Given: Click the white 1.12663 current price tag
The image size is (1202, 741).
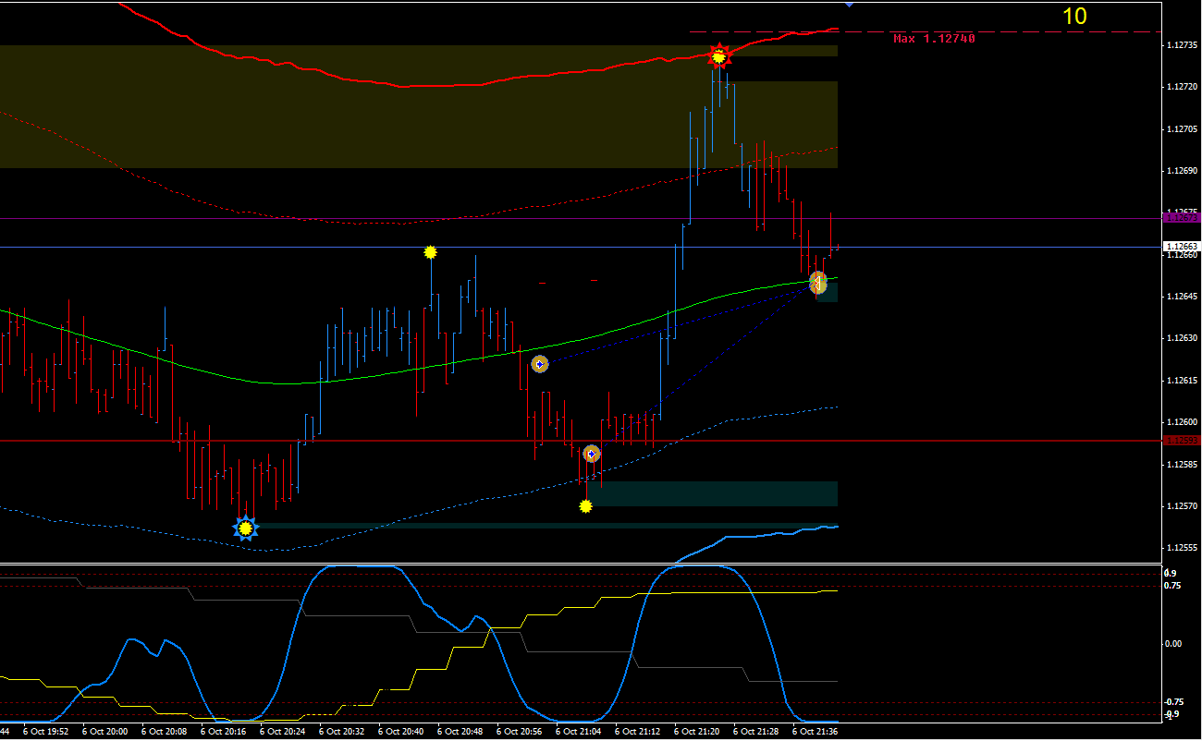Looking at the screenshot, I should coord(1182,247).
